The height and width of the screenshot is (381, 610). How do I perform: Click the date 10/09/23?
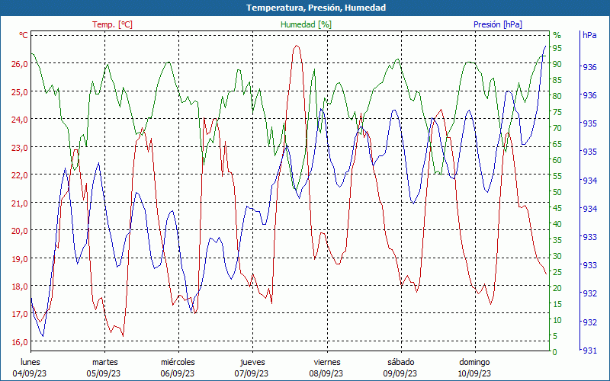tap(474, 373)
